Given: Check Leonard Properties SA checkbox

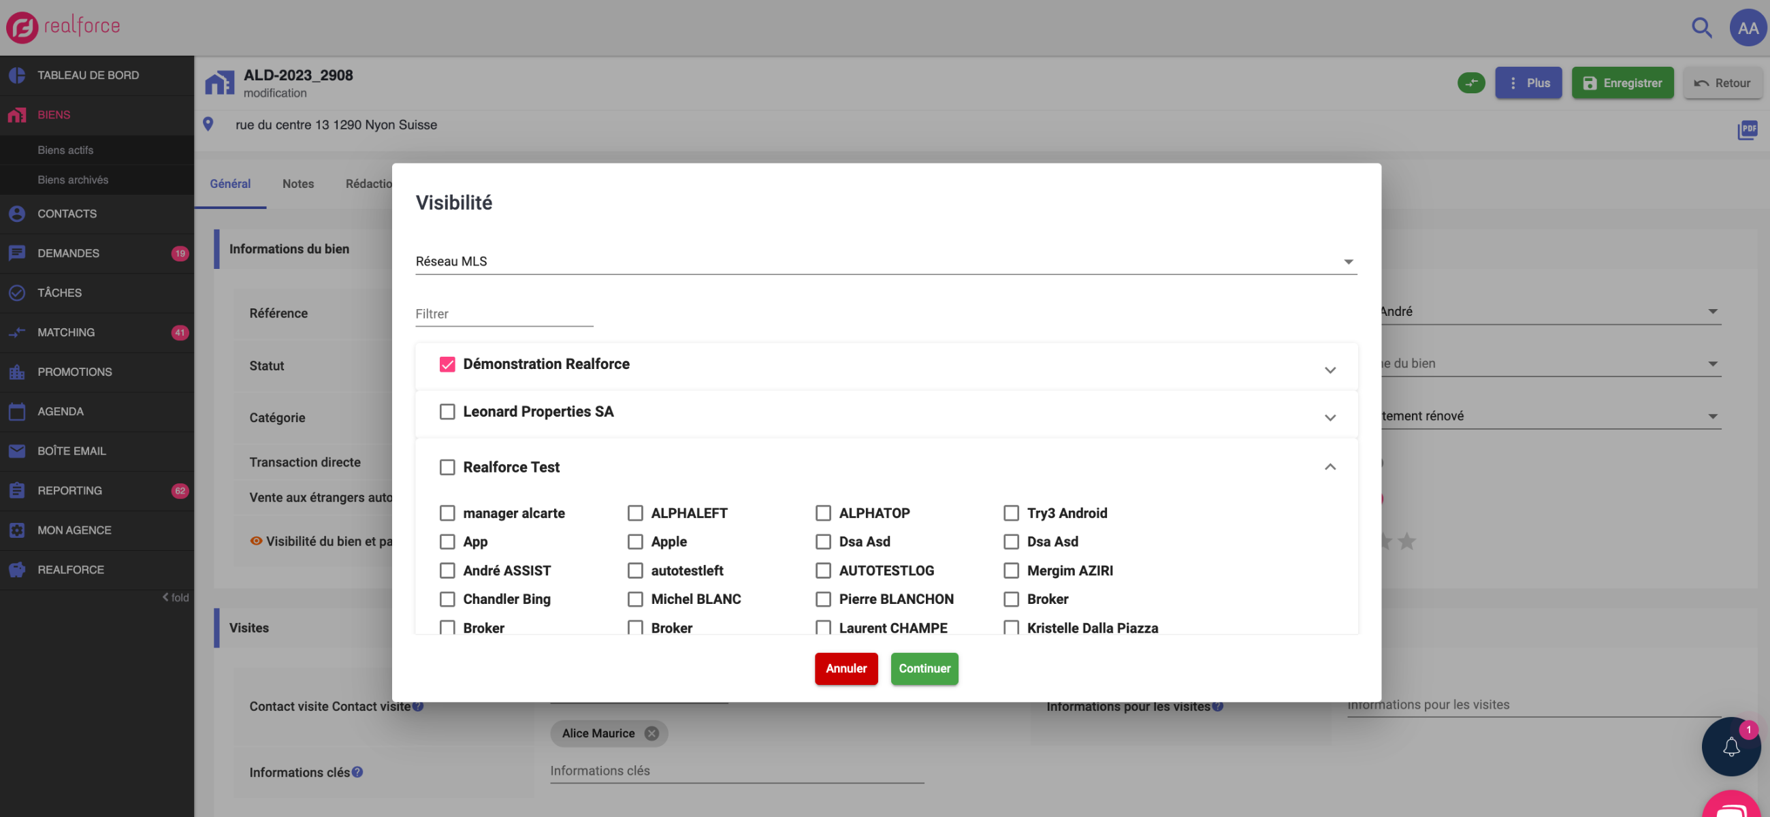Looking at the screenshot, I should pos(447,412).
